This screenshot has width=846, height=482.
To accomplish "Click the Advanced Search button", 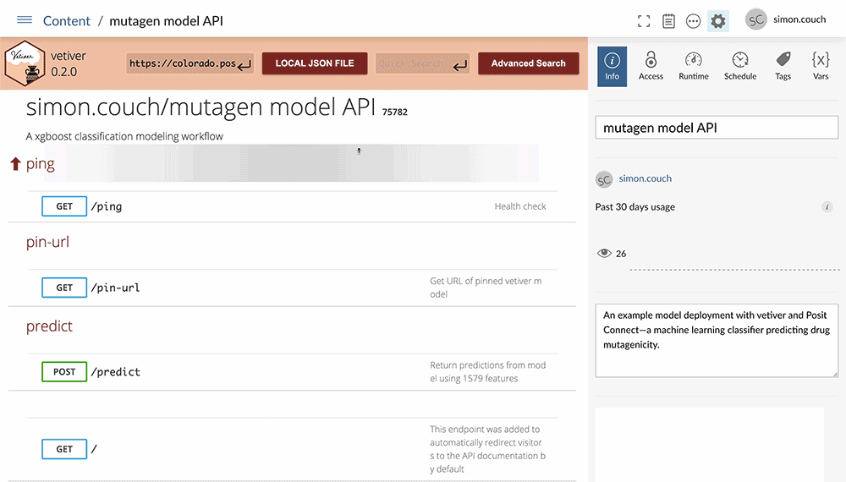I will (528, 63).
